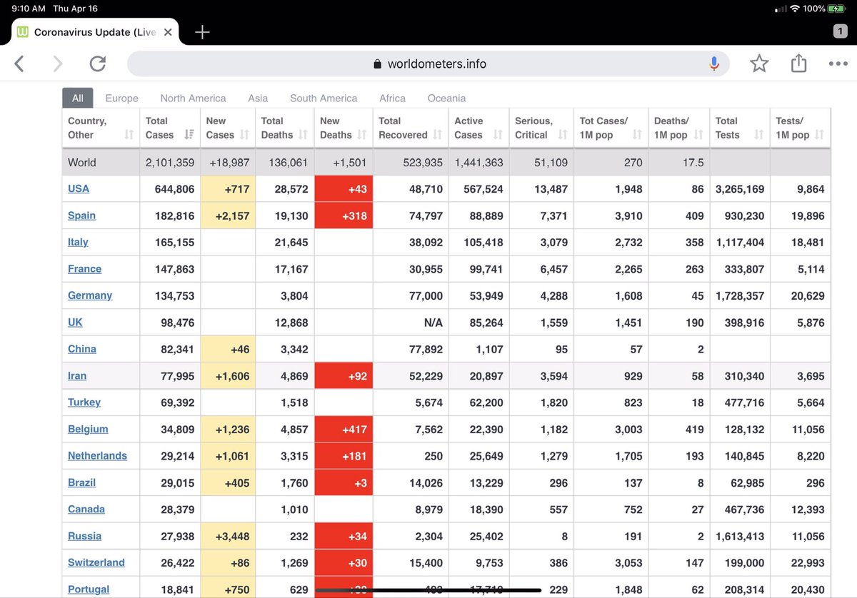Click Spain new deaths +318 cell
The width and height of the screenshot is (857, 598).
tap(344, 216)
